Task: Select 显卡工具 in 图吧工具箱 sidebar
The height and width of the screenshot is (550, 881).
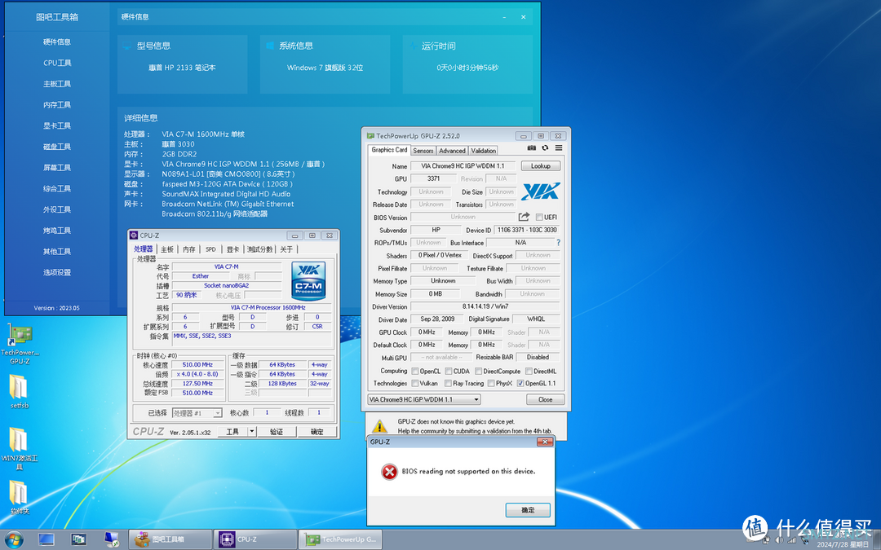Action: click(x=57, y=125)
